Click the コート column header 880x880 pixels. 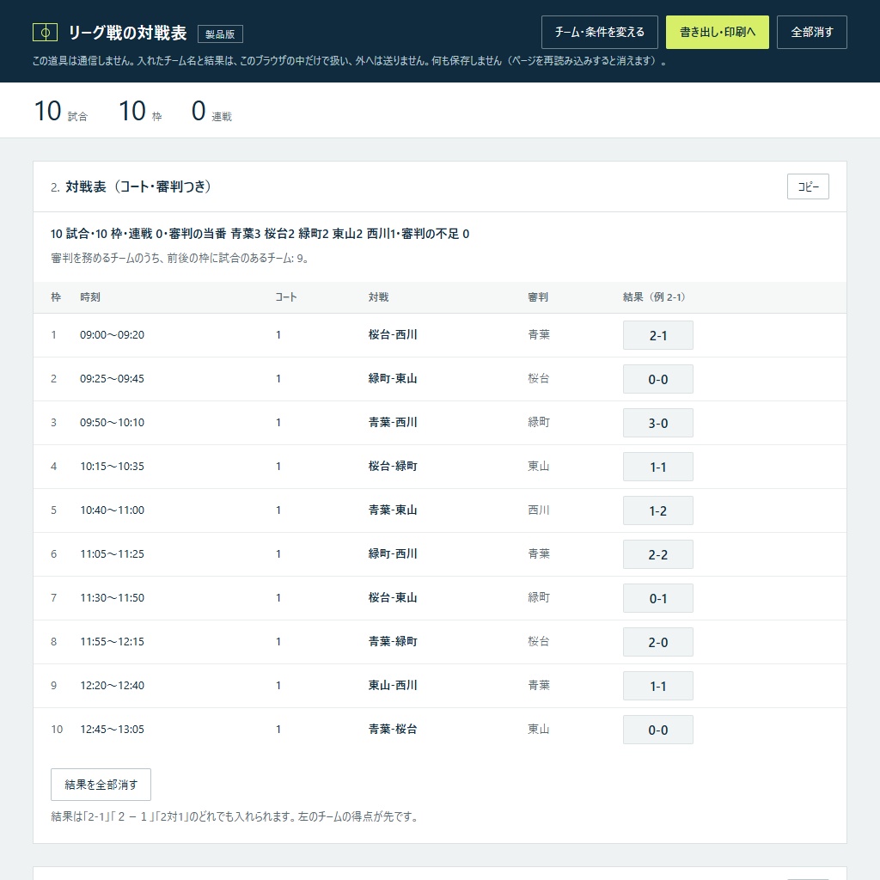click(285, 296)
